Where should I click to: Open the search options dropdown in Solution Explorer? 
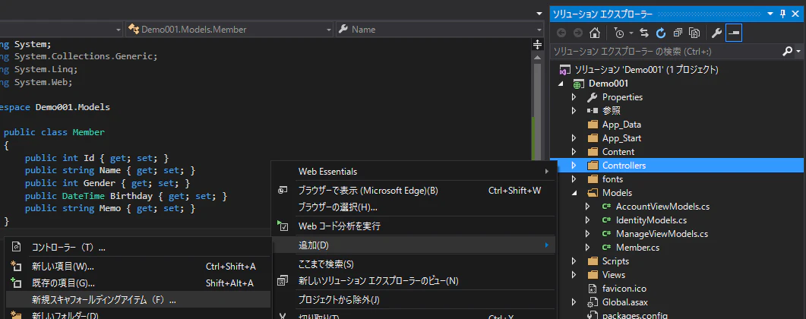[x=798, y=52]
